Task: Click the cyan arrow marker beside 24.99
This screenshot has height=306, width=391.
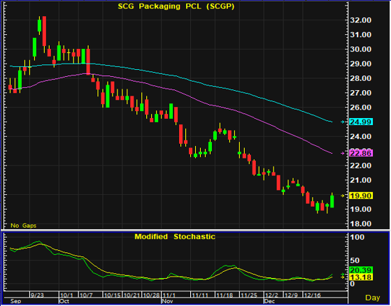Action: pos(343,122)
